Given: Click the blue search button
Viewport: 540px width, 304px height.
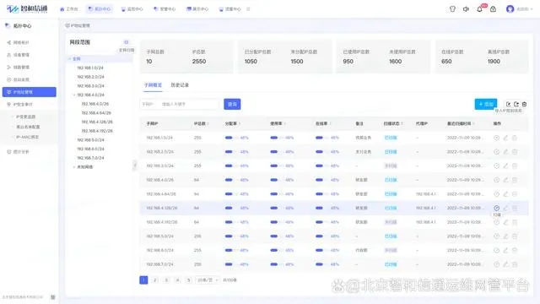Looking at the screenshot, I should 232,104.
